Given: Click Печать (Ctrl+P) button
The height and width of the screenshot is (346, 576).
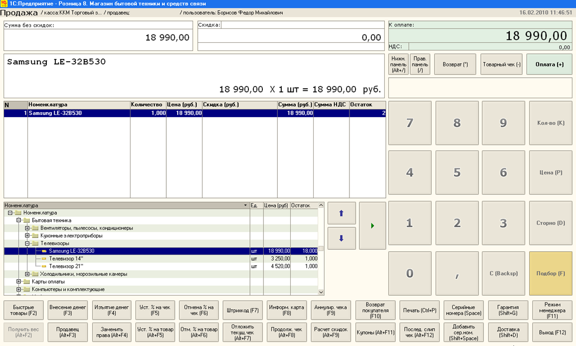Looking at the screenshot, I should tap(420, 310).
